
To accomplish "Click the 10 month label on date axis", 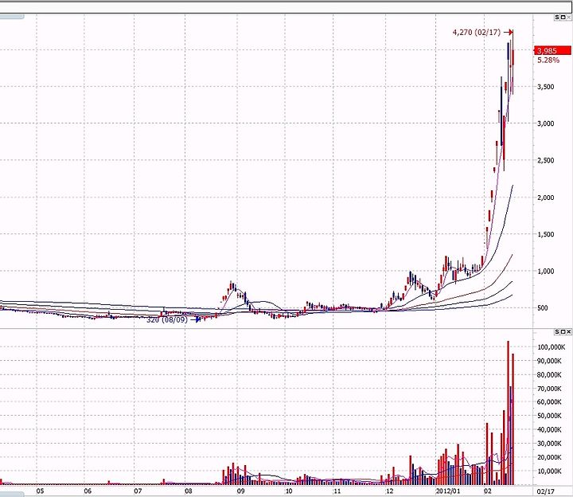I will coord(289,491).
